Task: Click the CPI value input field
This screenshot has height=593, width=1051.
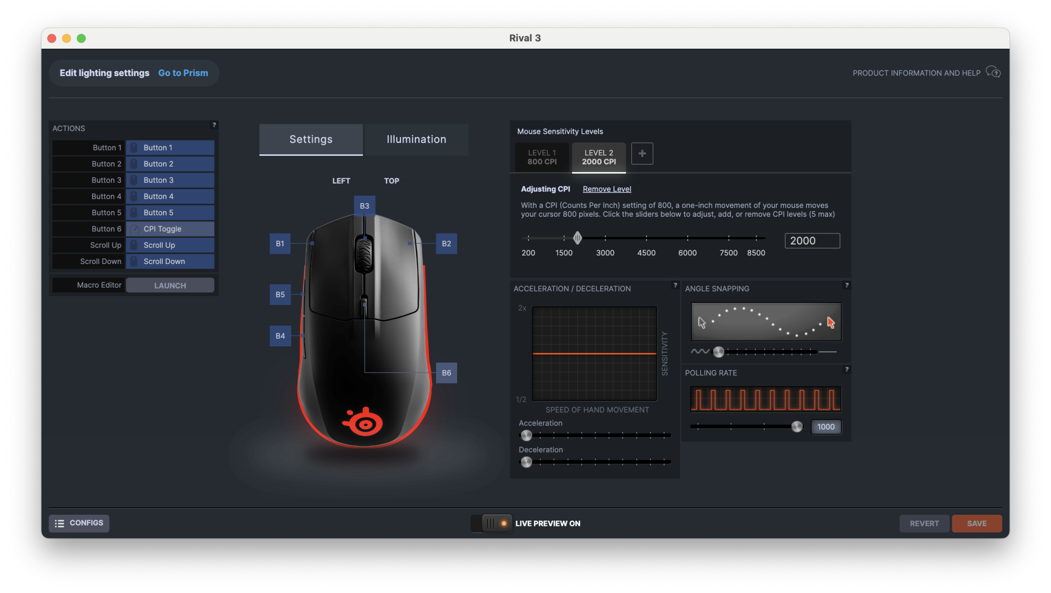Action: [812, 241]
